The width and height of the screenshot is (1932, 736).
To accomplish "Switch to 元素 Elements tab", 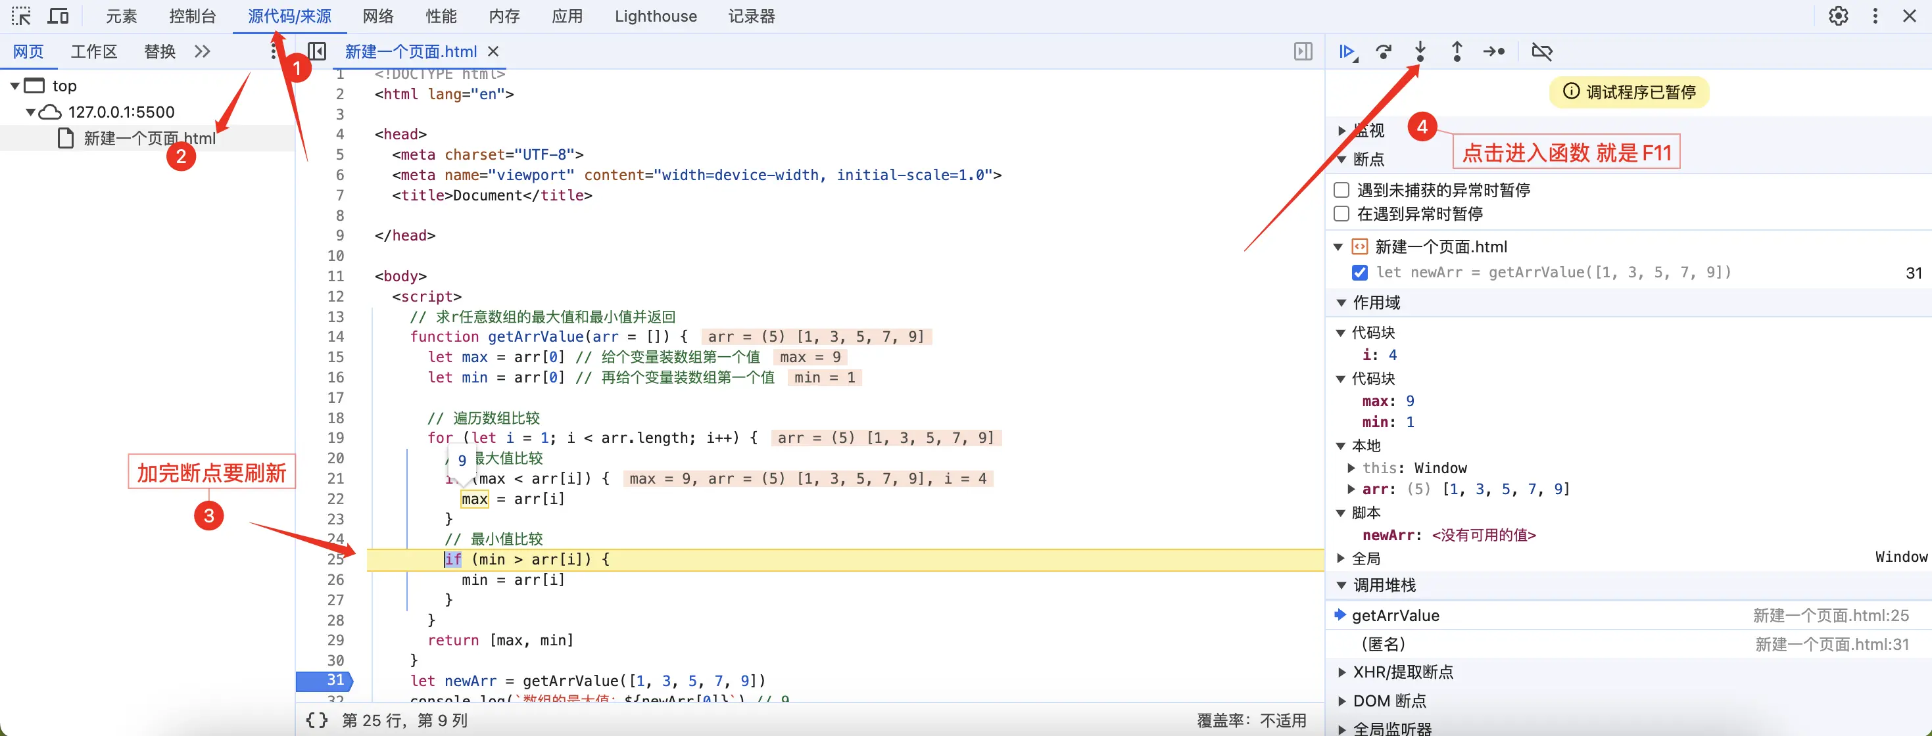I will coord(122,16).
